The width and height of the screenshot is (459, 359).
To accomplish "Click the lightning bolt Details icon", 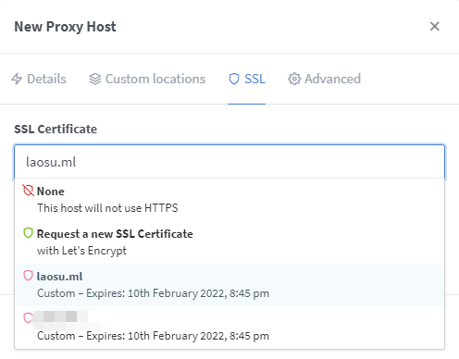I will pos(17,79).
